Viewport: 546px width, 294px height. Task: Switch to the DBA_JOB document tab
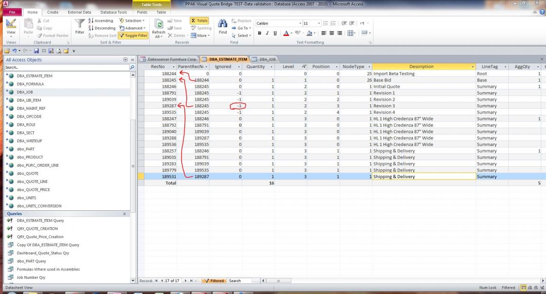[x=263, y=59]
